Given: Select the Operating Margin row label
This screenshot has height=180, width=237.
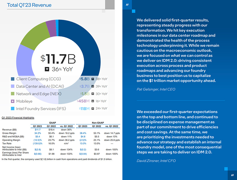Looking at the screenshot, I should [x=11, y=140].
